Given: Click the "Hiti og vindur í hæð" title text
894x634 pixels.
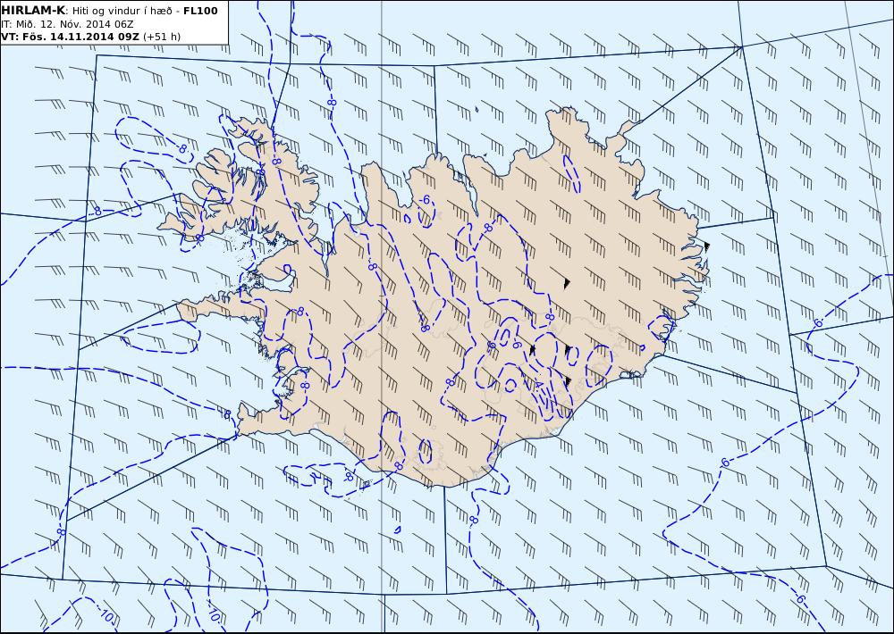Looking at the screenshot, I should click(x=122, y=11).
